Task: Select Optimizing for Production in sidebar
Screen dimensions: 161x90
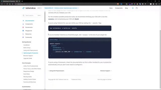Action: [31, 53]
